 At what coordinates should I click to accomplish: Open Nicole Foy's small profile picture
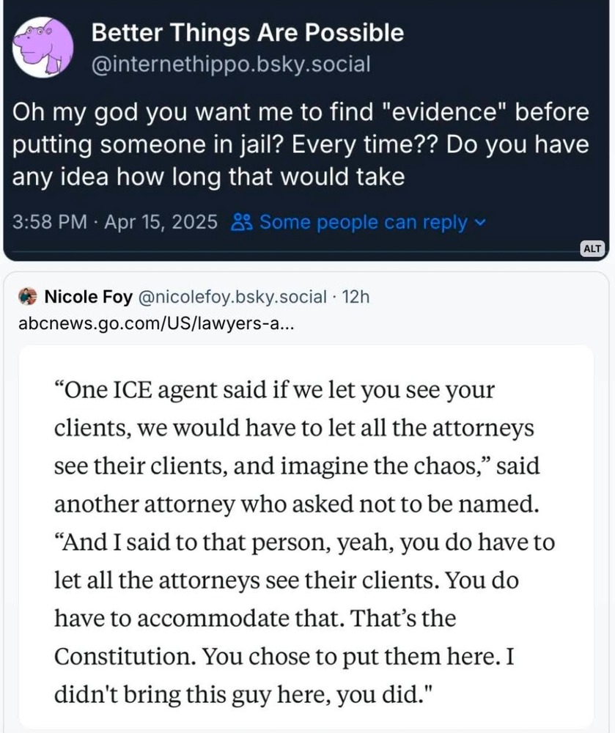pyautogui.click(x=27, y=296)
